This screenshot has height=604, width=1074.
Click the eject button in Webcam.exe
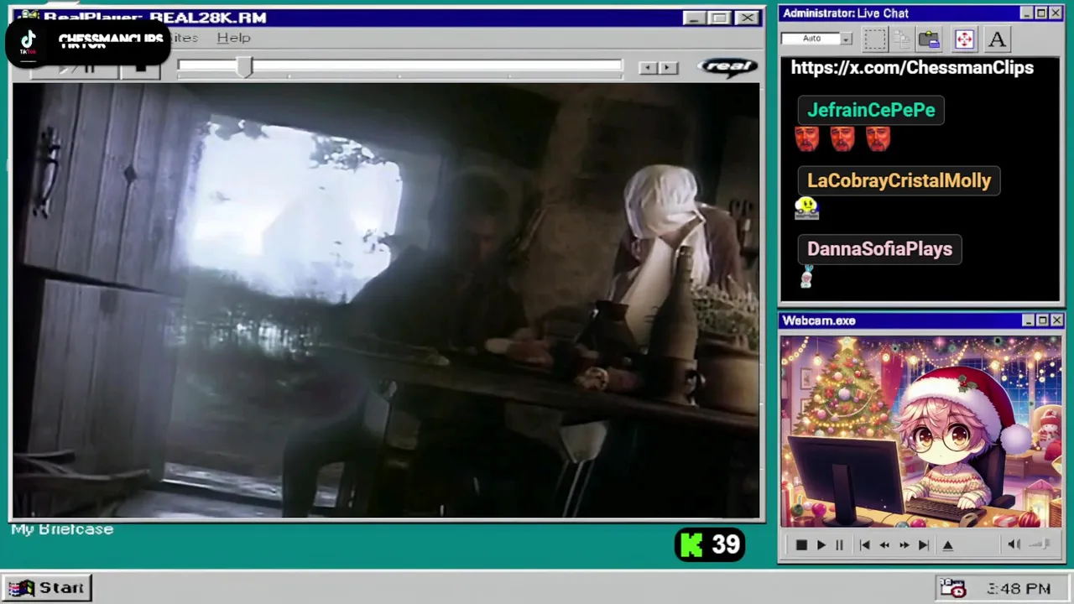click(x=948, y=545)
